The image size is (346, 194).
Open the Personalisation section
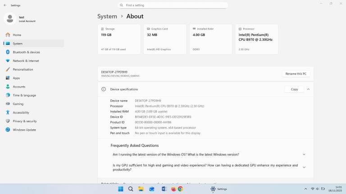point(23,69)
